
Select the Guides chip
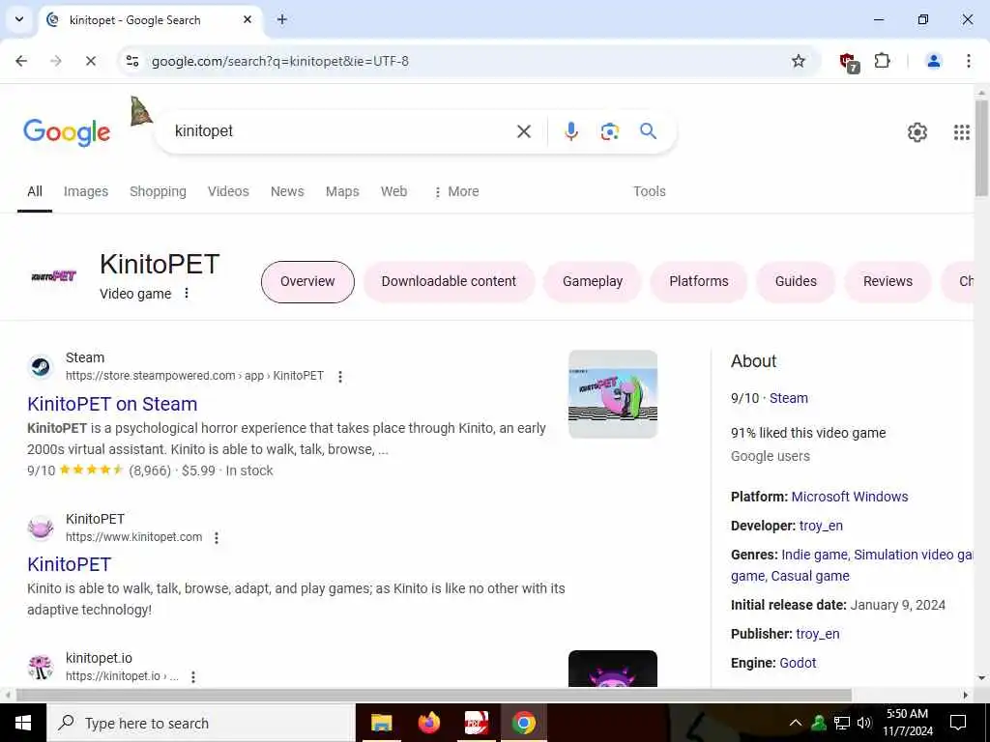pyautogui.click(x=796, y=281)
